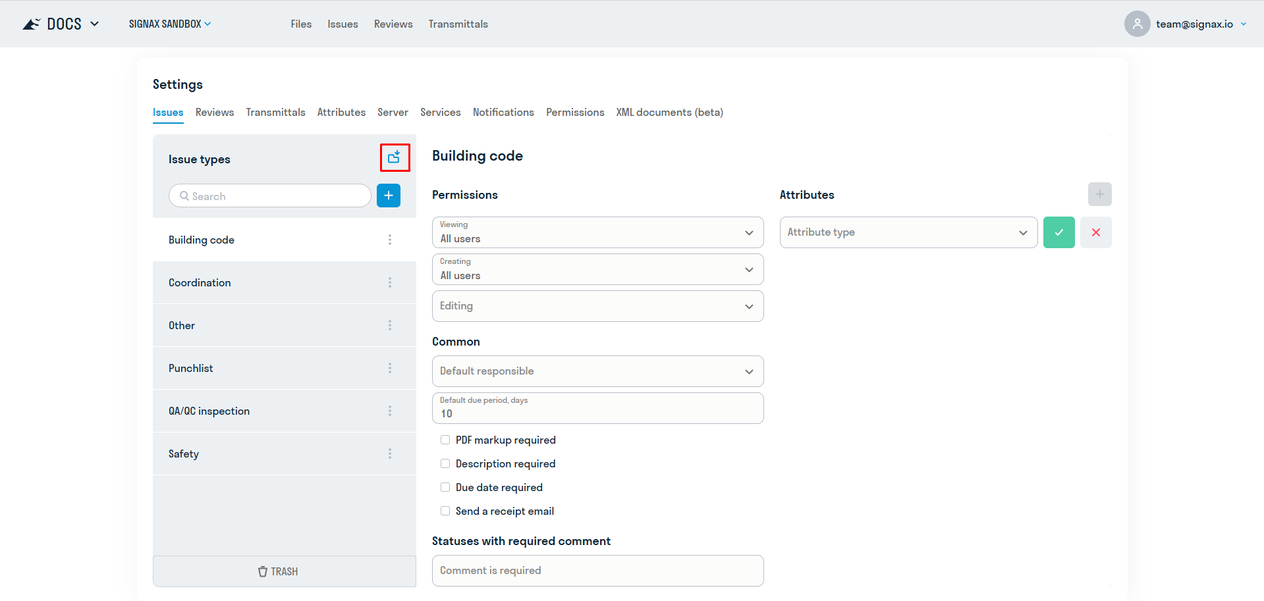Open the Editing permissions dropdown
1264x601 pixels.
pos(598,306)
